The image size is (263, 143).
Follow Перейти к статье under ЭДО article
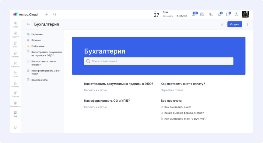coord(95,90)
